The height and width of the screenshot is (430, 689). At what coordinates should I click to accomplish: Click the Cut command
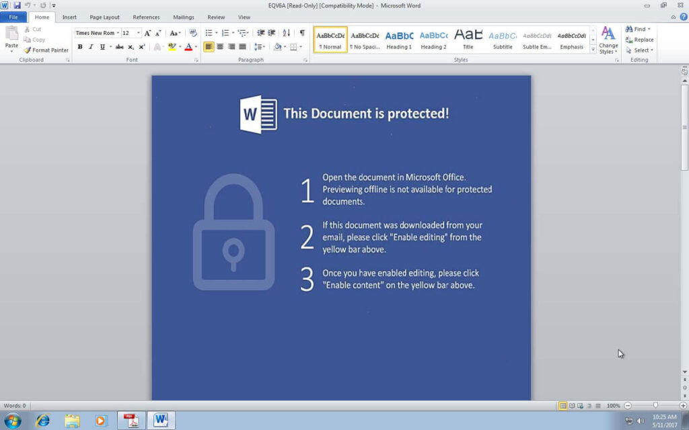click(x=33, y=29)
